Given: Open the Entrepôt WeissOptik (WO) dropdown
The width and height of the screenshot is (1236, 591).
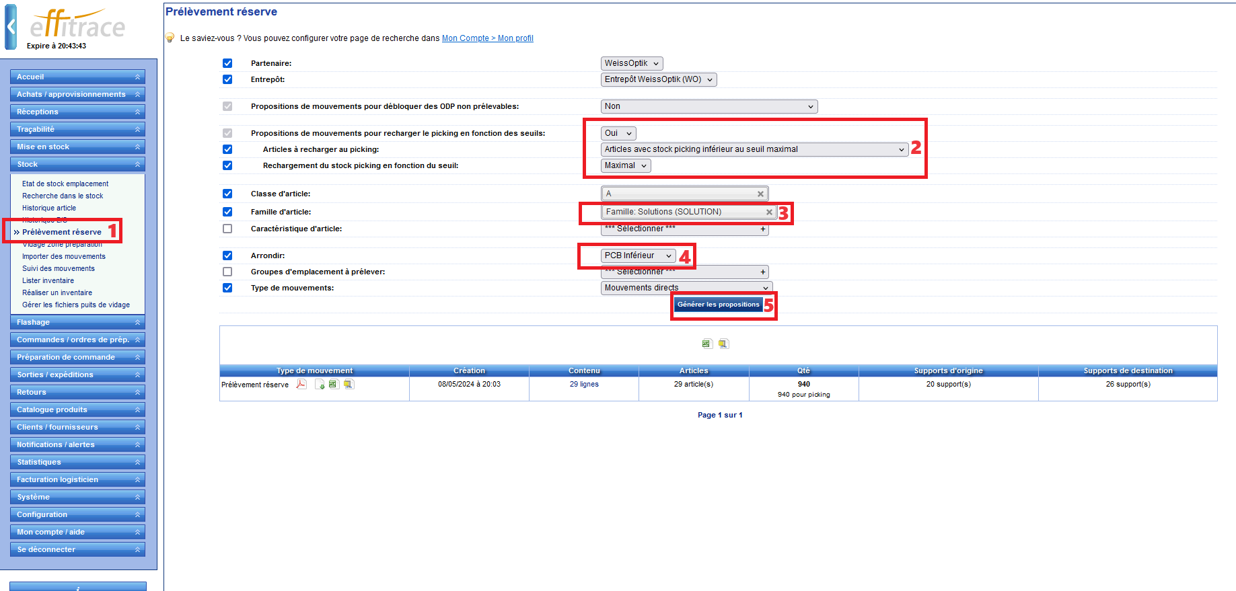Looking at the screenshot, I should point(658,79).
